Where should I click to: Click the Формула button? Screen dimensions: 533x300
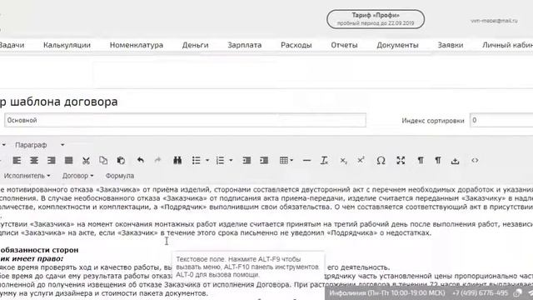click(120, 176)
